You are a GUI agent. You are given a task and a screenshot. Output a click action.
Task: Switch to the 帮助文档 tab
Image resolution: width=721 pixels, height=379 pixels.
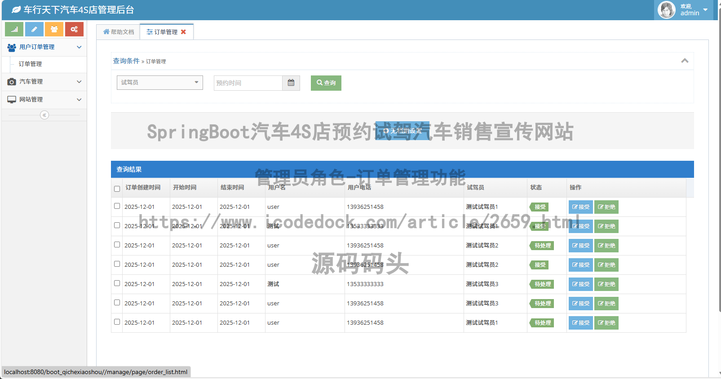point(119,32)
